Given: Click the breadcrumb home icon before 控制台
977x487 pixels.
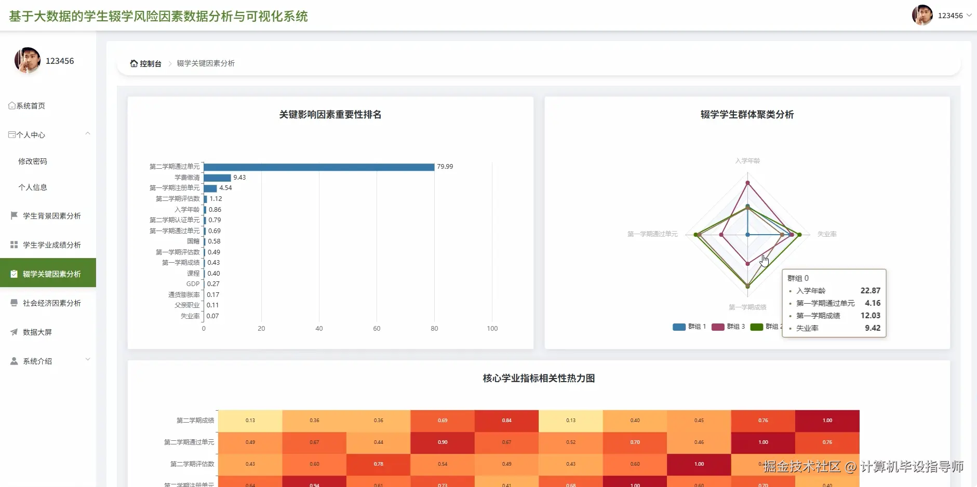Looking at the screenshot, I should coord(134,63).
